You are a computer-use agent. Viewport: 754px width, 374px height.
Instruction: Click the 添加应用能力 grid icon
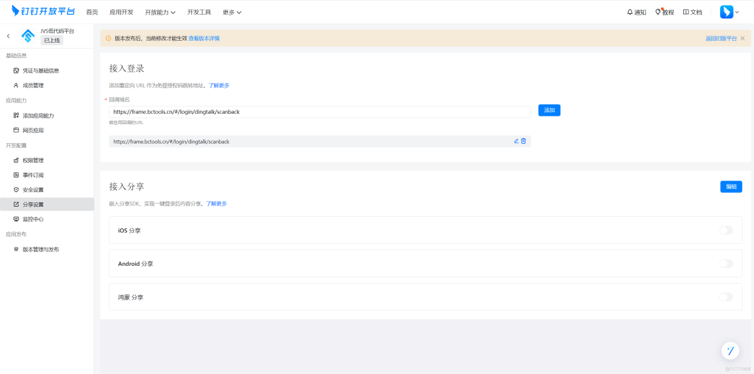click(x=16, y=116)
